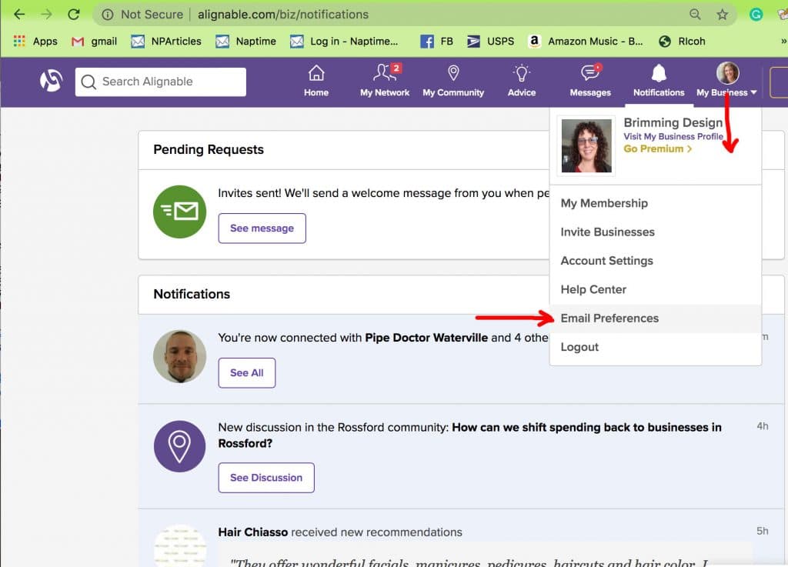Open the Naptime bookmark
Image resolution: width=788 pixels, height=567 pixels.
coord(245,42)
